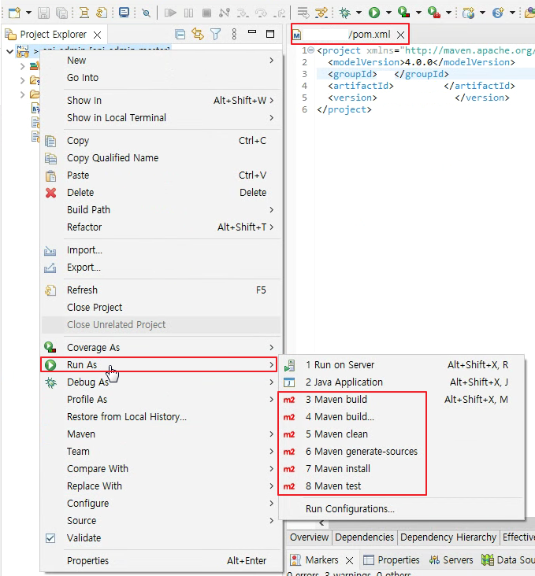The height and width of the screenshot is (576, 535).
Task: Choose 7 Maven install
Action: pos(401,469)
